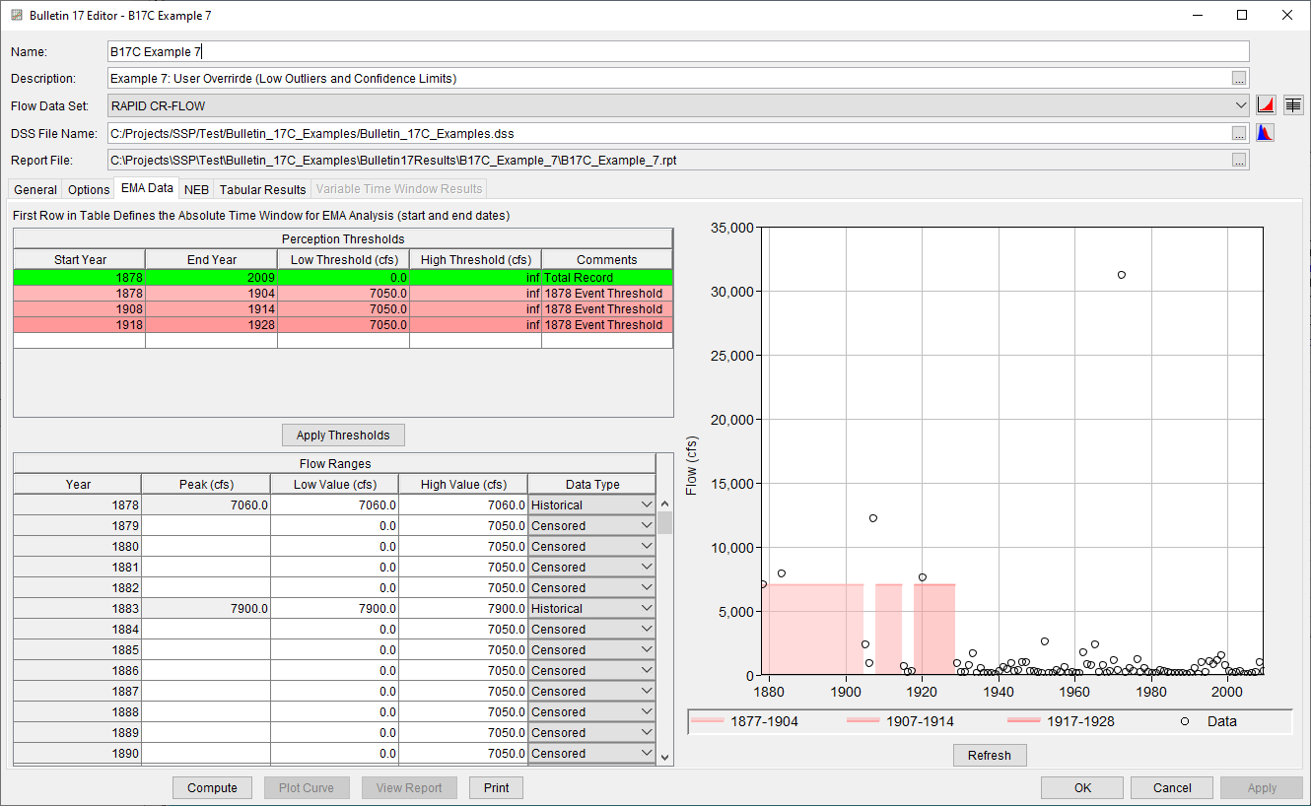Browse for a DSS file using its ellipsis button
The width and height of the screenshot is (1311, 806).
[1239, 132]
